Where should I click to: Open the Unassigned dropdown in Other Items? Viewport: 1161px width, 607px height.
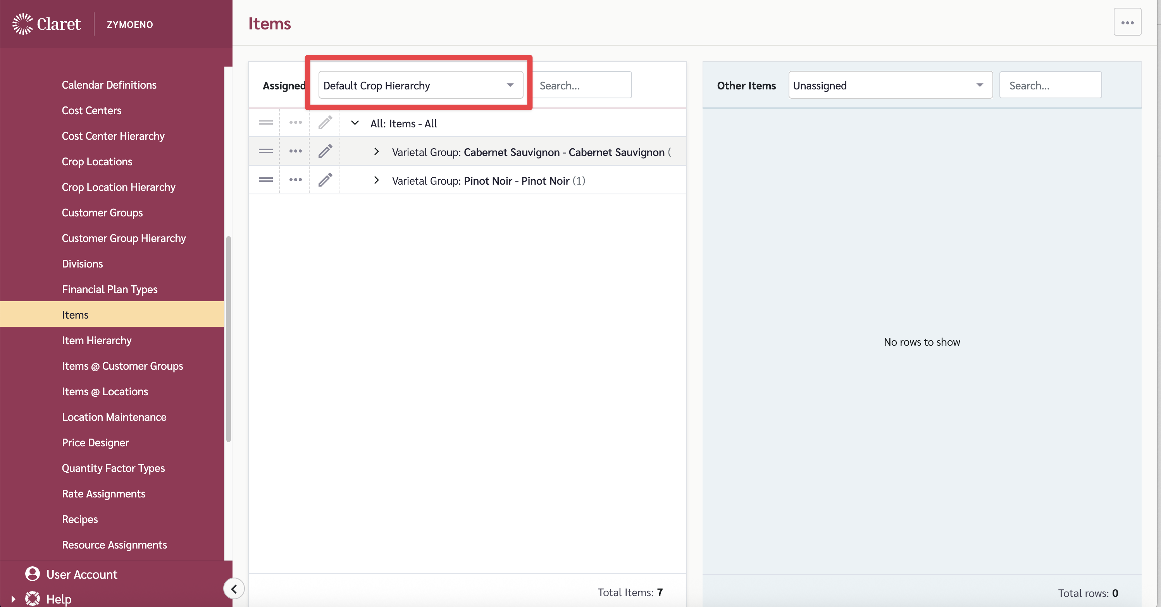(890, 85)
